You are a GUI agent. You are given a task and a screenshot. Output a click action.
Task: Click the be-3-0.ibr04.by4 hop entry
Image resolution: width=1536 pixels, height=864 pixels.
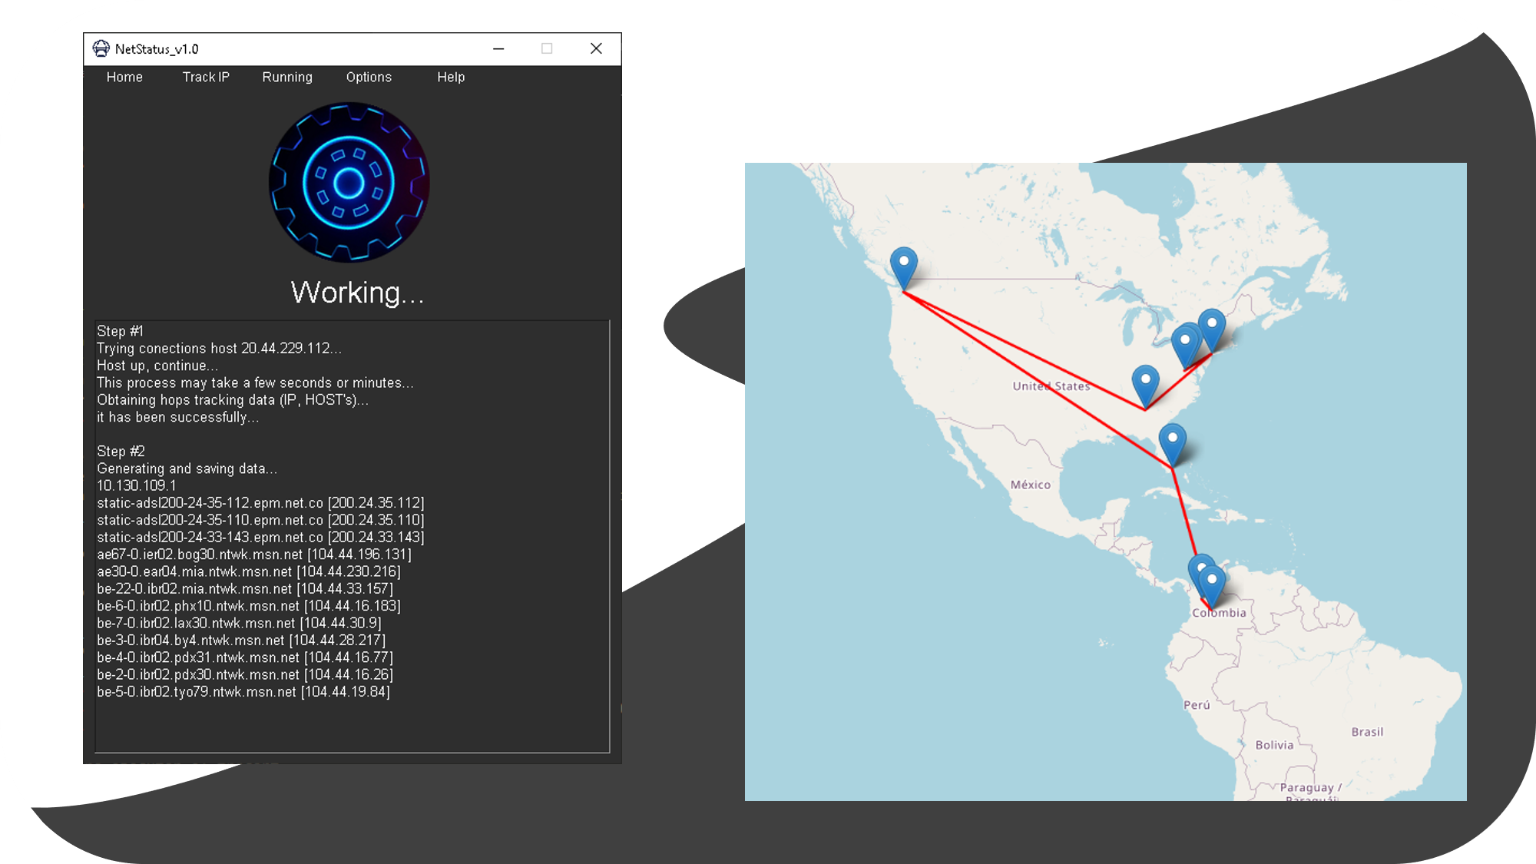click(x=241, y=641)
